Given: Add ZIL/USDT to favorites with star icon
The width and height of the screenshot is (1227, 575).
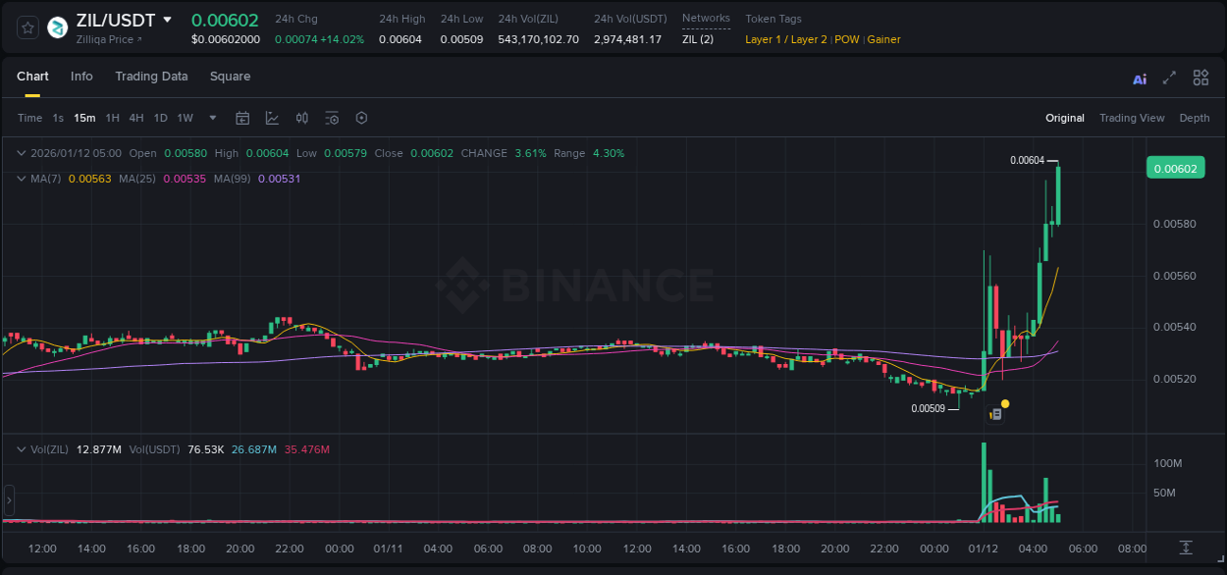Looking at the screenshot, I should pos(27,27).
